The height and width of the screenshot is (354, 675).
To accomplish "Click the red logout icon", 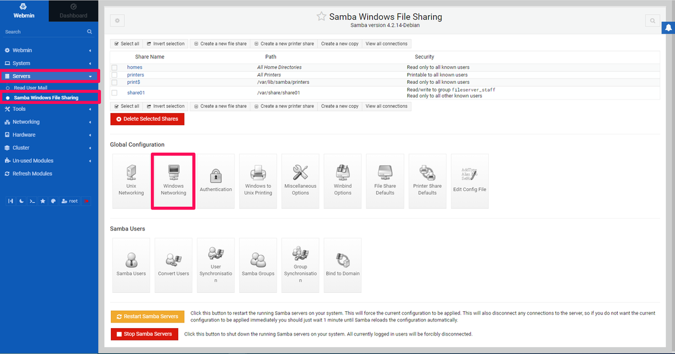I will tap(86, 201).
